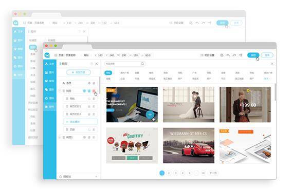292x189 pixels.
Task: Click the undo arrow in top toolbar
Action: point(228,55)
